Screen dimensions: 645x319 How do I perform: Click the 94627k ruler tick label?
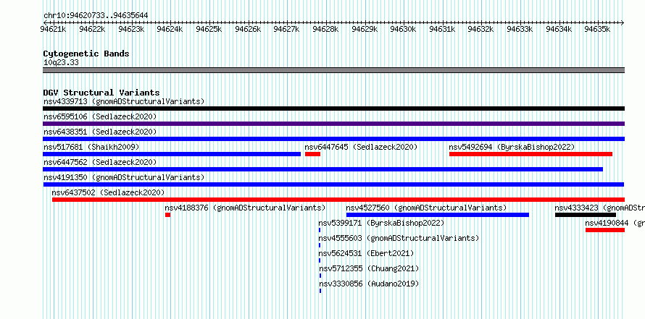(x=287, y=29)
